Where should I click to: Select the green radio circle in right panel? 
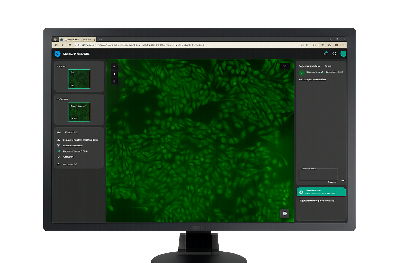pos(301,73)
